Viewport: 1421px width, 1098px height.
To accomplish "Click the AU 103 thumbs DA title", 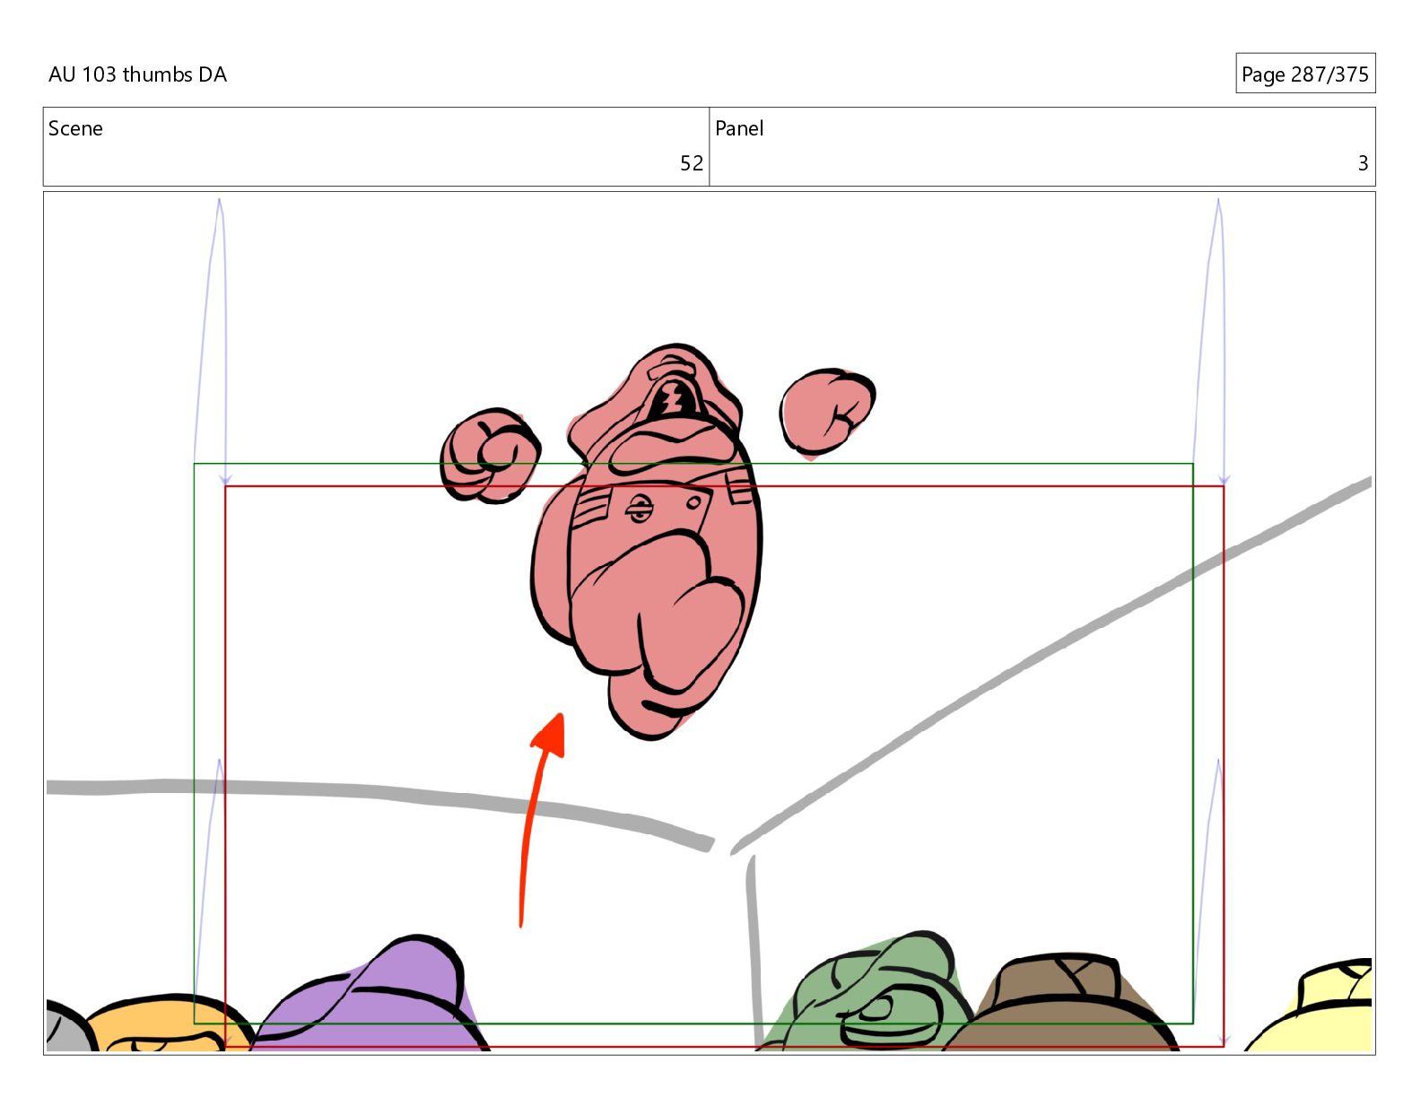I will pos(137,74).
